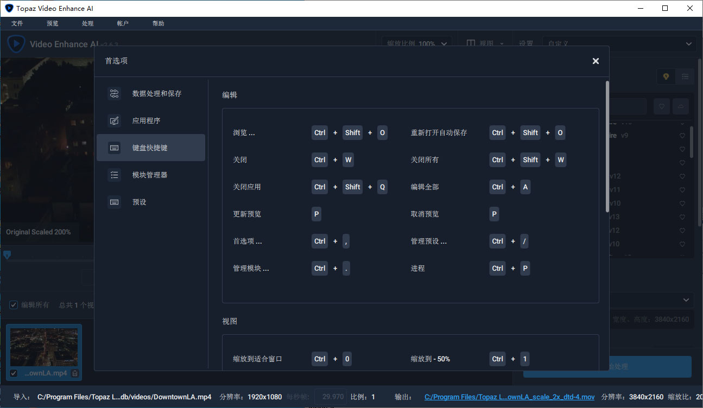Screen dimensions: 703x408
Task: Favorite the model labeled v13
Action: (682, 216)
